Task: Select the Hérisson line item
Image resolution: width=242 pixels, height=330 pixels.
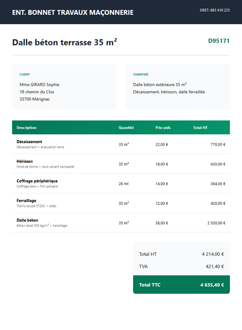Action: click(121, 164)
